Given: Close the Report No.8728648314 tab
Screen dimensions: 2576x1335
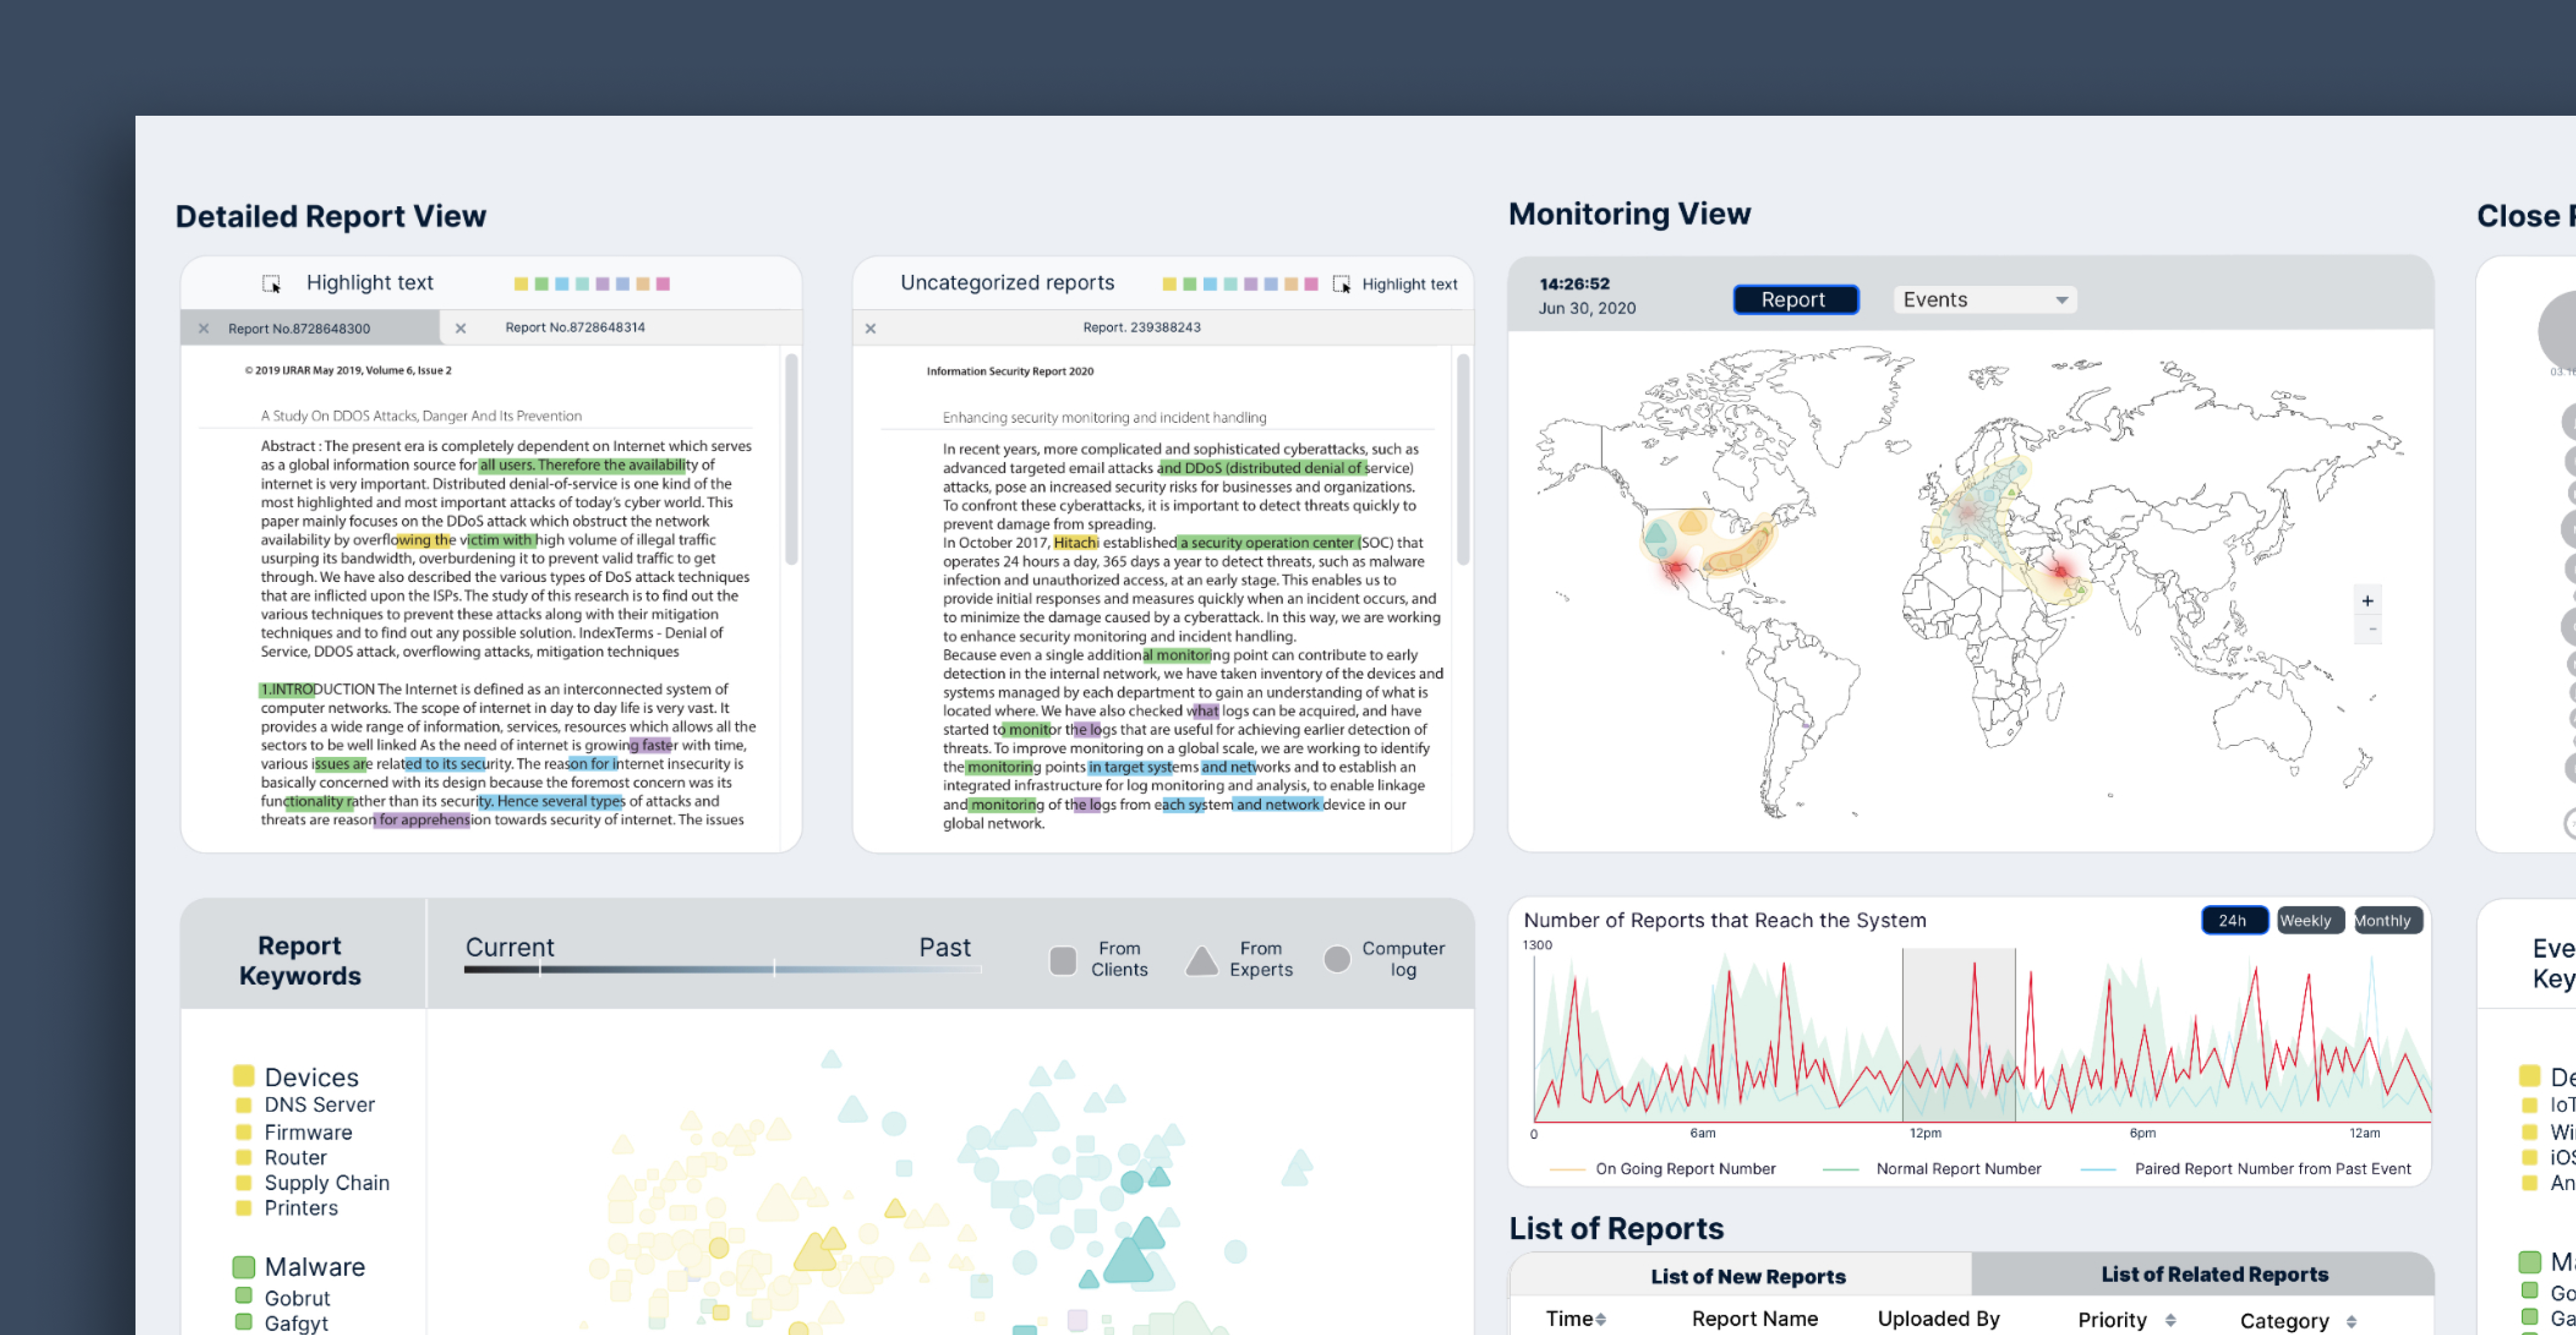Looking at the screenshot, I should 461,329.
